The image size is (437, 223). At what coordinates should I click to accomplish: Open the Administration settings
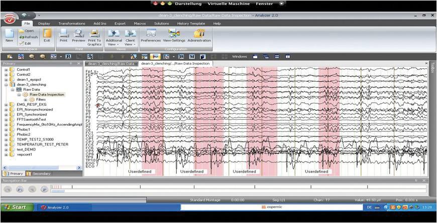tap(199, 36)
